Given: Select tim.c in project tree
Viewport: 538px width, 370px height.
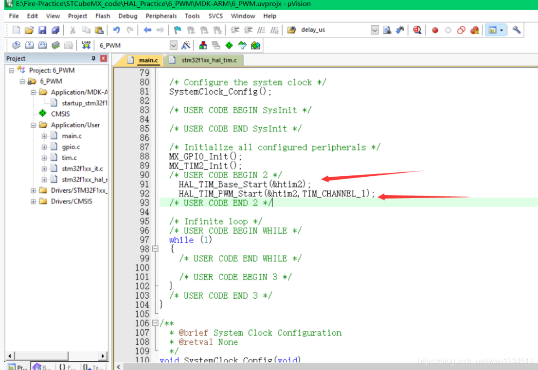Looking at the screenshot, I should [x=69, y=158].
